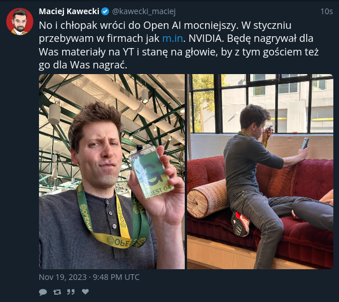Enlarge the left selfie photo with ceiling beams
Image resolution: width=339 pixels, height=302 pixels.
pos(112,171)
